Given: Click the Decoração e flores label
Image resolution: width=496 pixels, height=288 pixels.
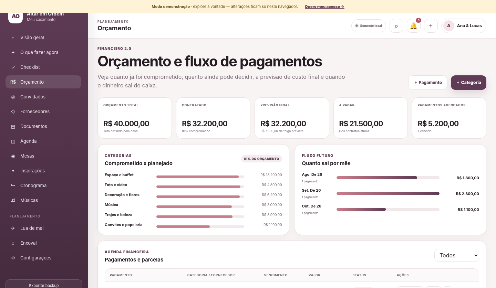Looking at the screenshot, I should coord(122,195).
